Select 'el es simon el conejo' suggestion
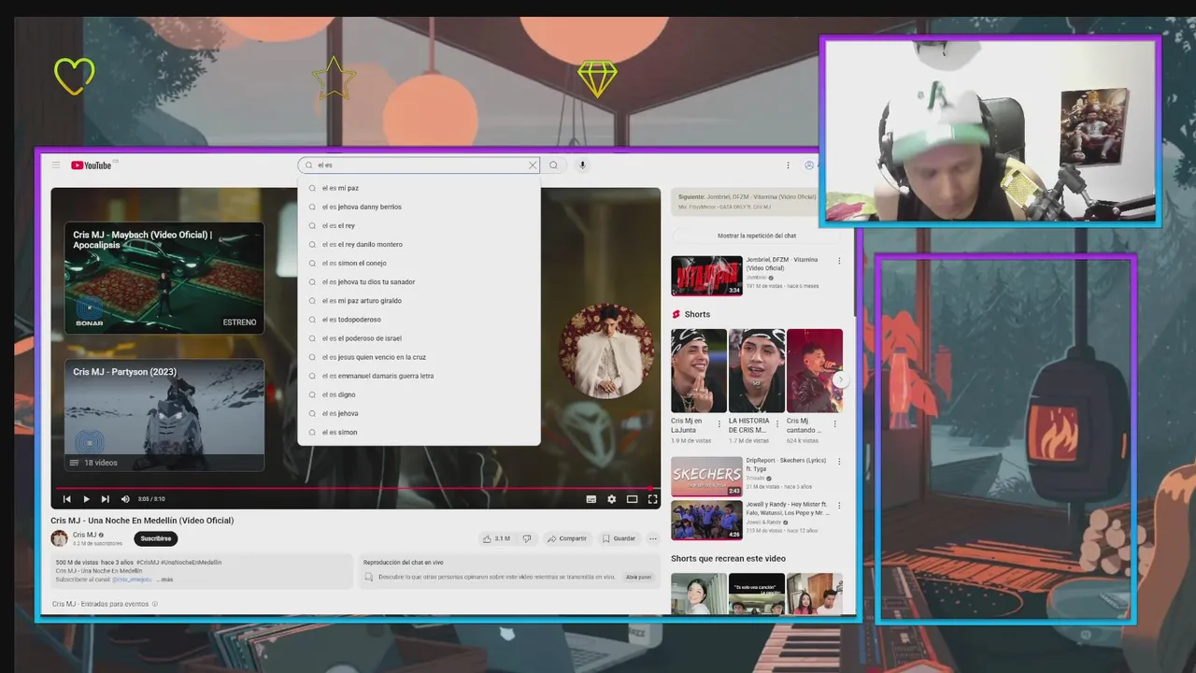This screenshot has height=673, width=1196. (419, 263)
